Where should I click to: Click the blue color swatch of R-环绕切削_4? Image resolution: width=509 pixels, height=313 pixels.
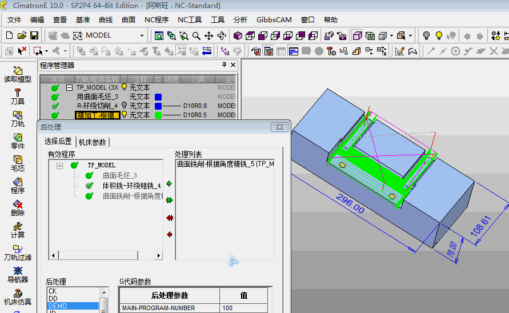click(158, 106)
